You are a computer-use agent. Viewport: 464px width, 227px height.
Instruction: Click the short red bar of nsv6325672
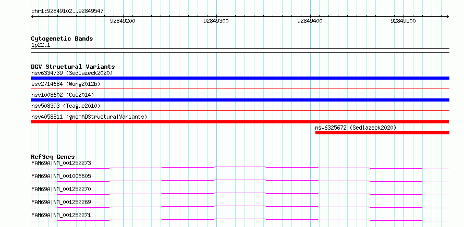click(382, 133)
